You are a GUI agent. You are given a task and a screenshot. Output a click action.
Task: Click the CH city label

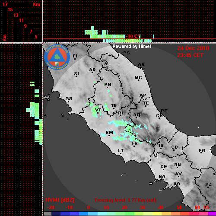pos(159,116)
